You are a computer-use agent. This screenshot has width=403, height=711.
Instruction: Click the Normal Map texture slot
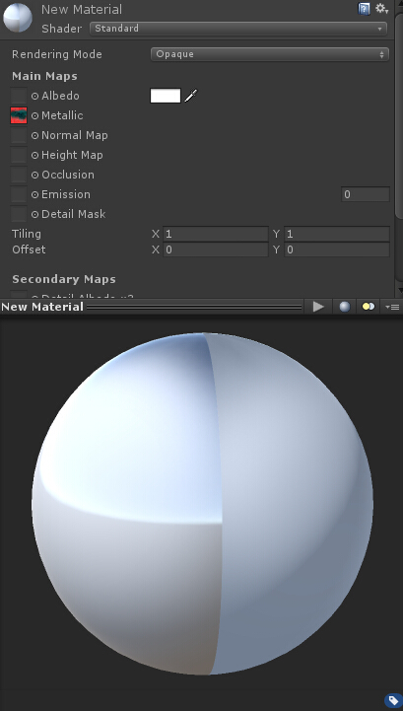click(19, 135)
